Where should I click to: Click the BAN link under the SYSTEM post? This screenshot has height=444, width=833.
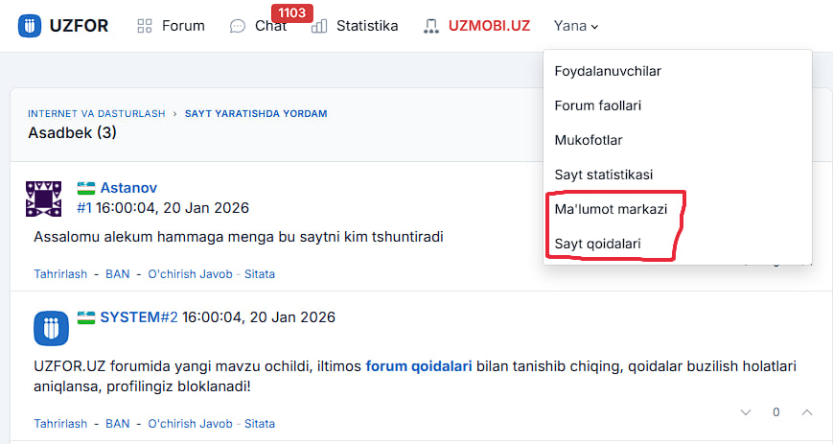point(117,424)
